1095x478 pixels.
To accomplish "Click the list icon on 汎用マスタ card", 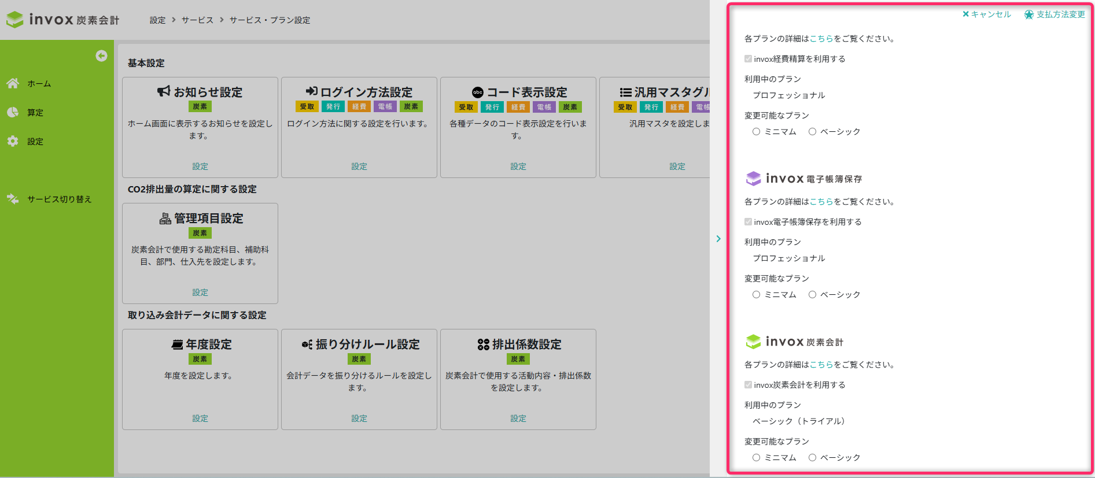I will point(625,92).
